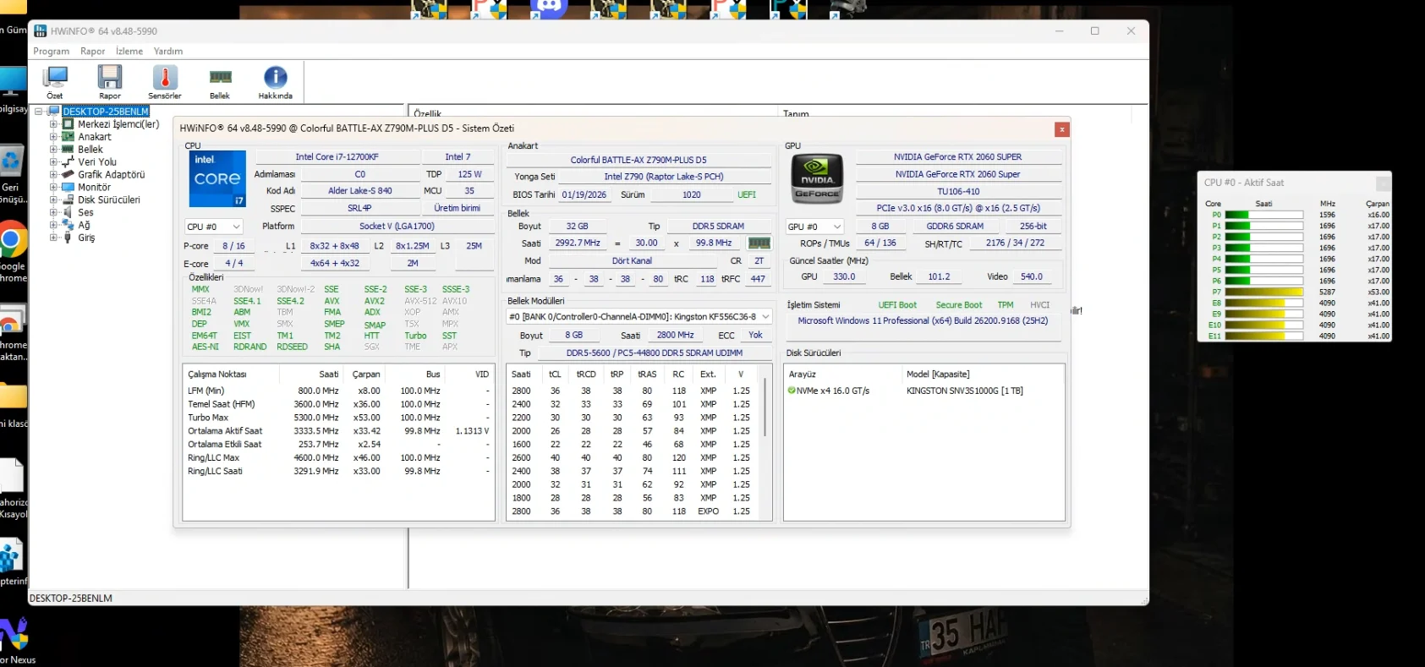Expand the Grafik Adaptörü tree node

click(53, 175)
